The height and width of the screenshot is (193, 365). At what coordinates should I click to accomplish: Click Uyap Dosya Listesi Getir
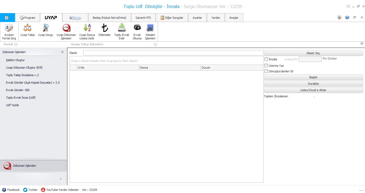point(87,32)
